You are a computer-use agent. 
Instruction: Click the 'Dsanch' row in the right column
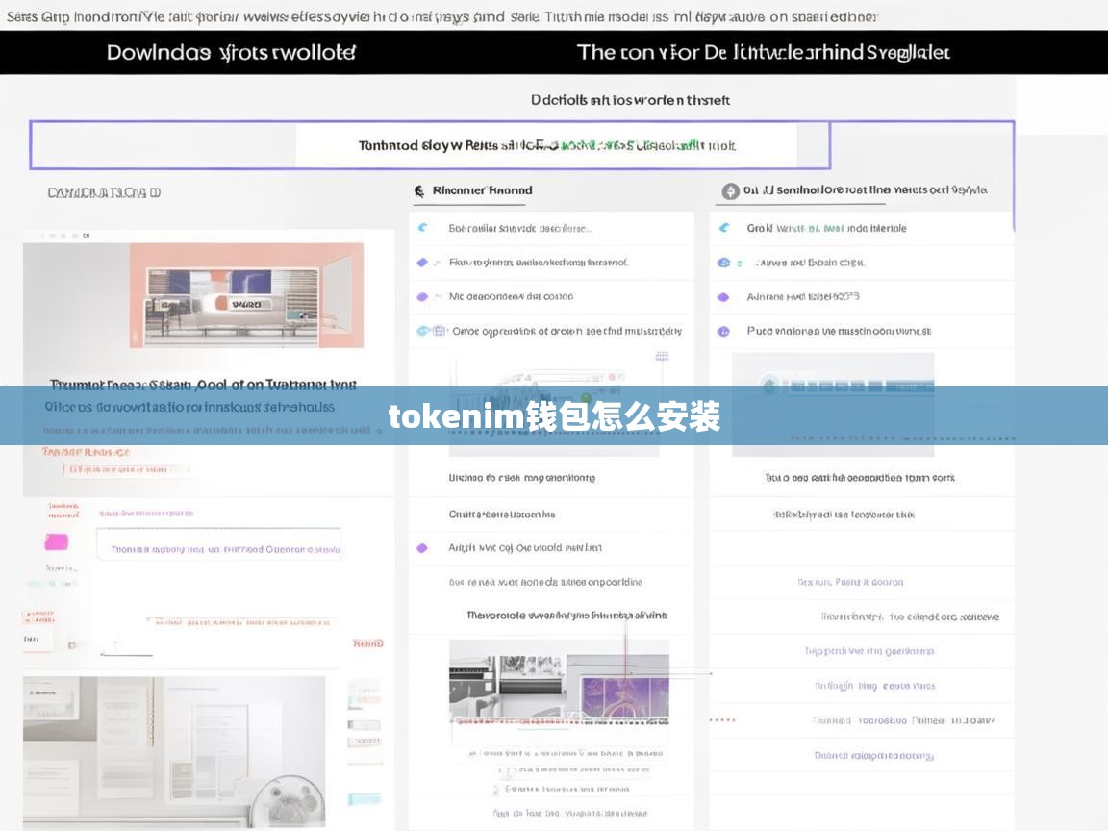[873, 756]
